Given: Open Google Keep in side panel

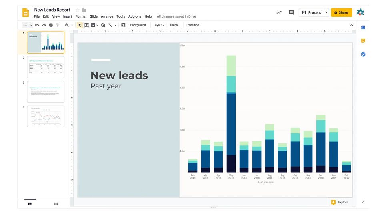Looking at the screenshot, I should point(363,41).
